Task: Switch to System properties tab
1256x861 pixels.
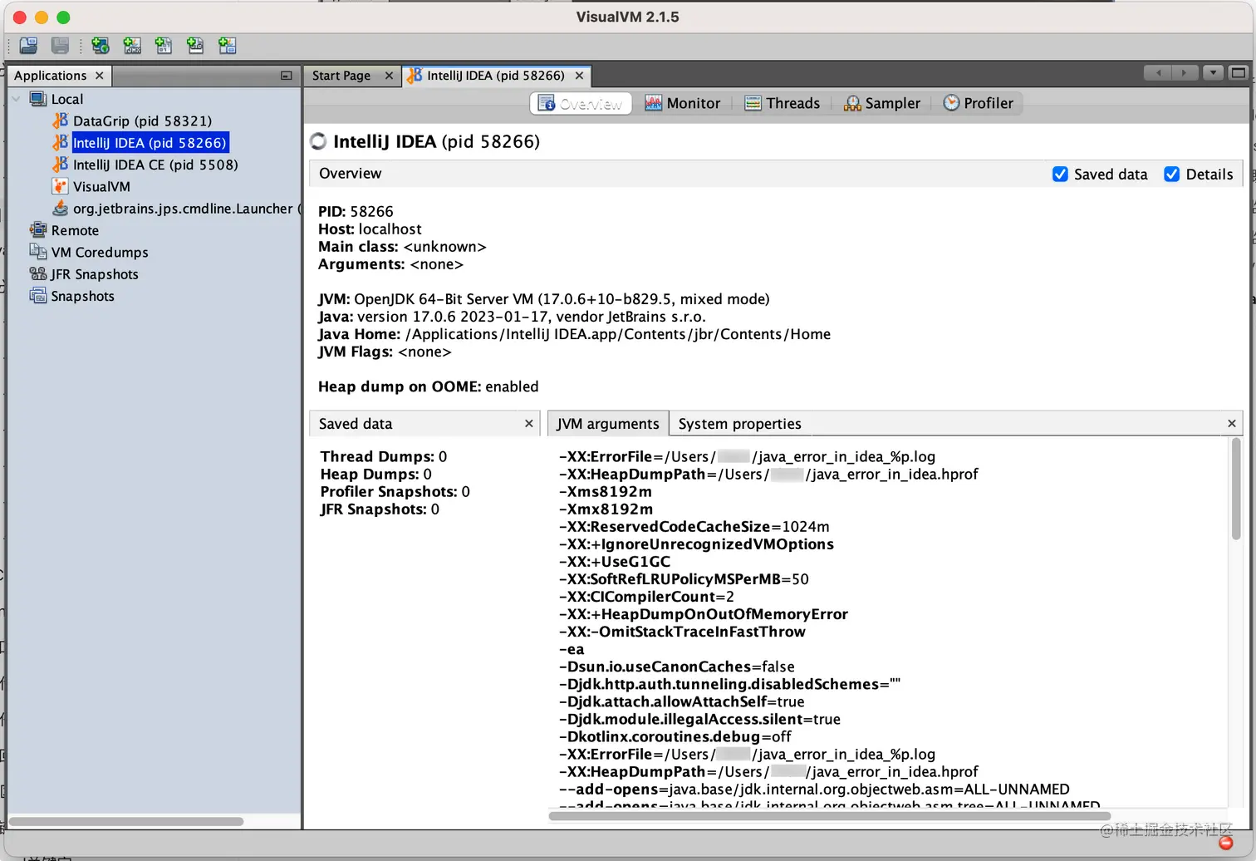Action: (x=739, y=424)
